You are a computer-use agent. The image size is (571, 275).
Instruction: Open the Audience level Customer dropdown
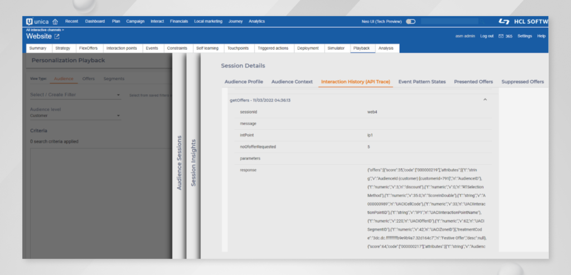tap(75, 116)
